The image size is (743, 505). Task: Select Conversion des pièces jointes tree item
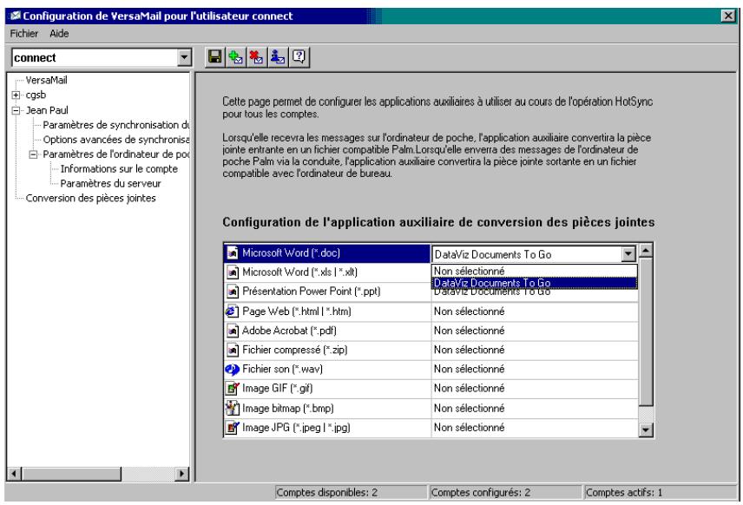click(90, 198)
